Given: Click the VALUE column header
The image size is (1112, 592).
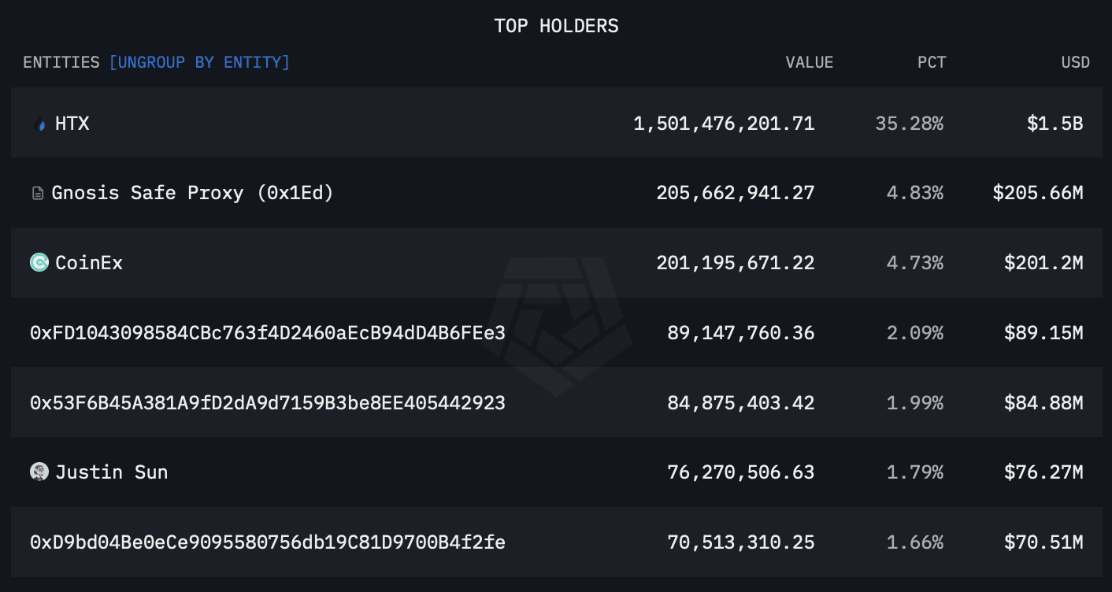Looking at the screenshot, I should click(x=809, y=62).
